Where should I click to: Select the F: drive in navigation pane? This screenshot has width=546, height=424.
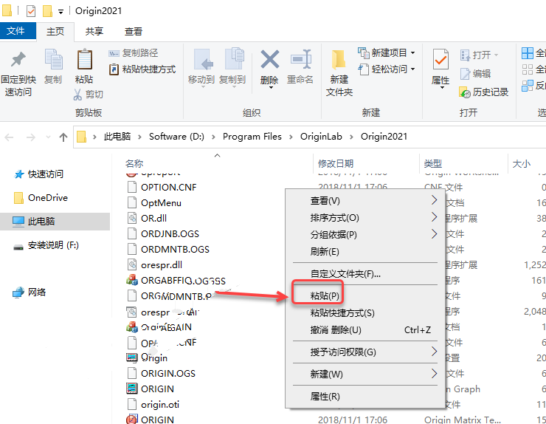click(x=46, y=245)
